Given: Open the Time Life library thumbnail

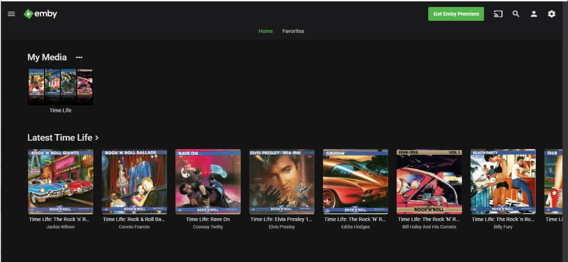Looking at the screenshot, I should point(61,87).
